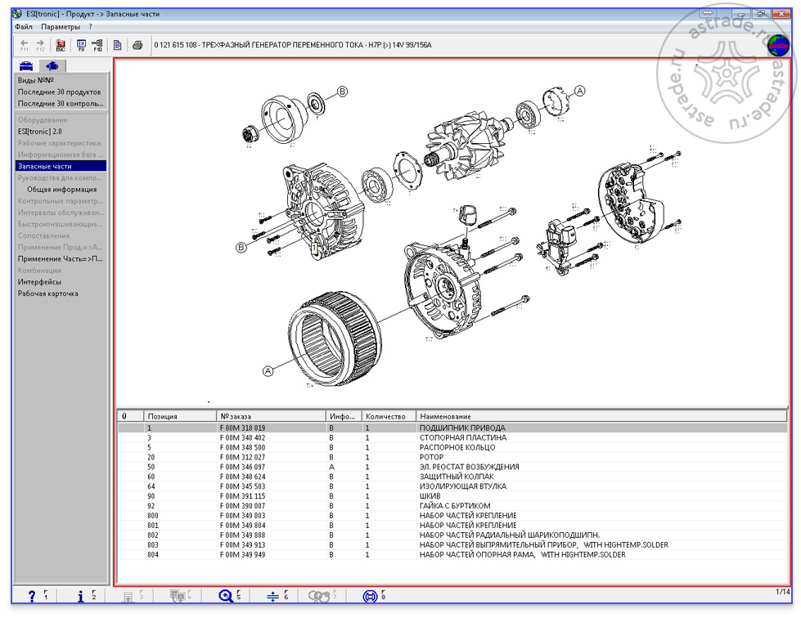Screen dimensions: 801x618
Task: Select 'Интерфейсы' in the sidebar
Action: [39, 282]
